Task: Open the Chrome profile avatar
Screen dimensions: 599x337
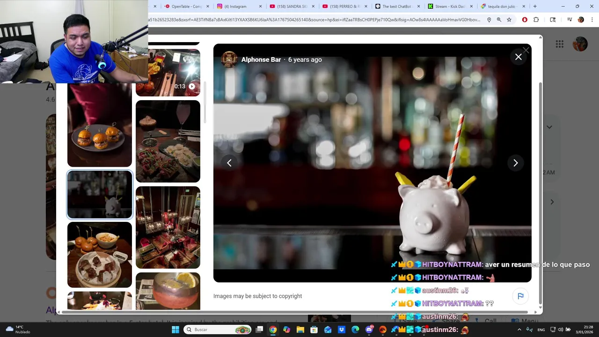Action: coord(581,20)
